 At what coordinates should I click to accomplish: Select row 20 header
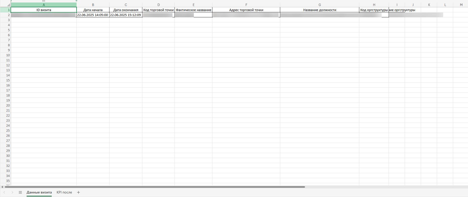click(x=6, y=105)
